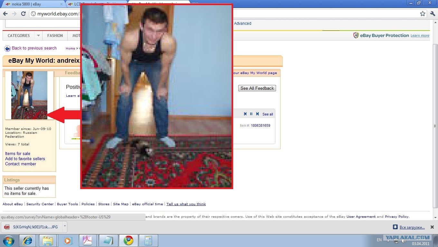This screenshot has width=438, height=247.
Task: Click See all in the feedback panel
Action: 268,114
